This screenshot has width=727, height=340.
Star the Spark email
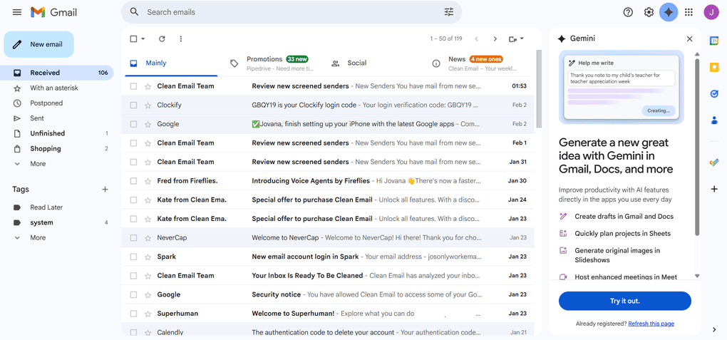point(148,257)
